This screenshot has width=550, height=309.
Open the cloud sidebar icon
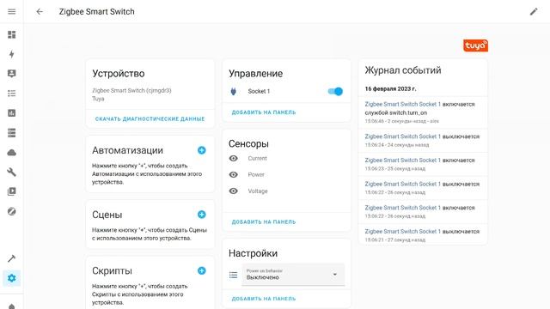pos(11,153)
